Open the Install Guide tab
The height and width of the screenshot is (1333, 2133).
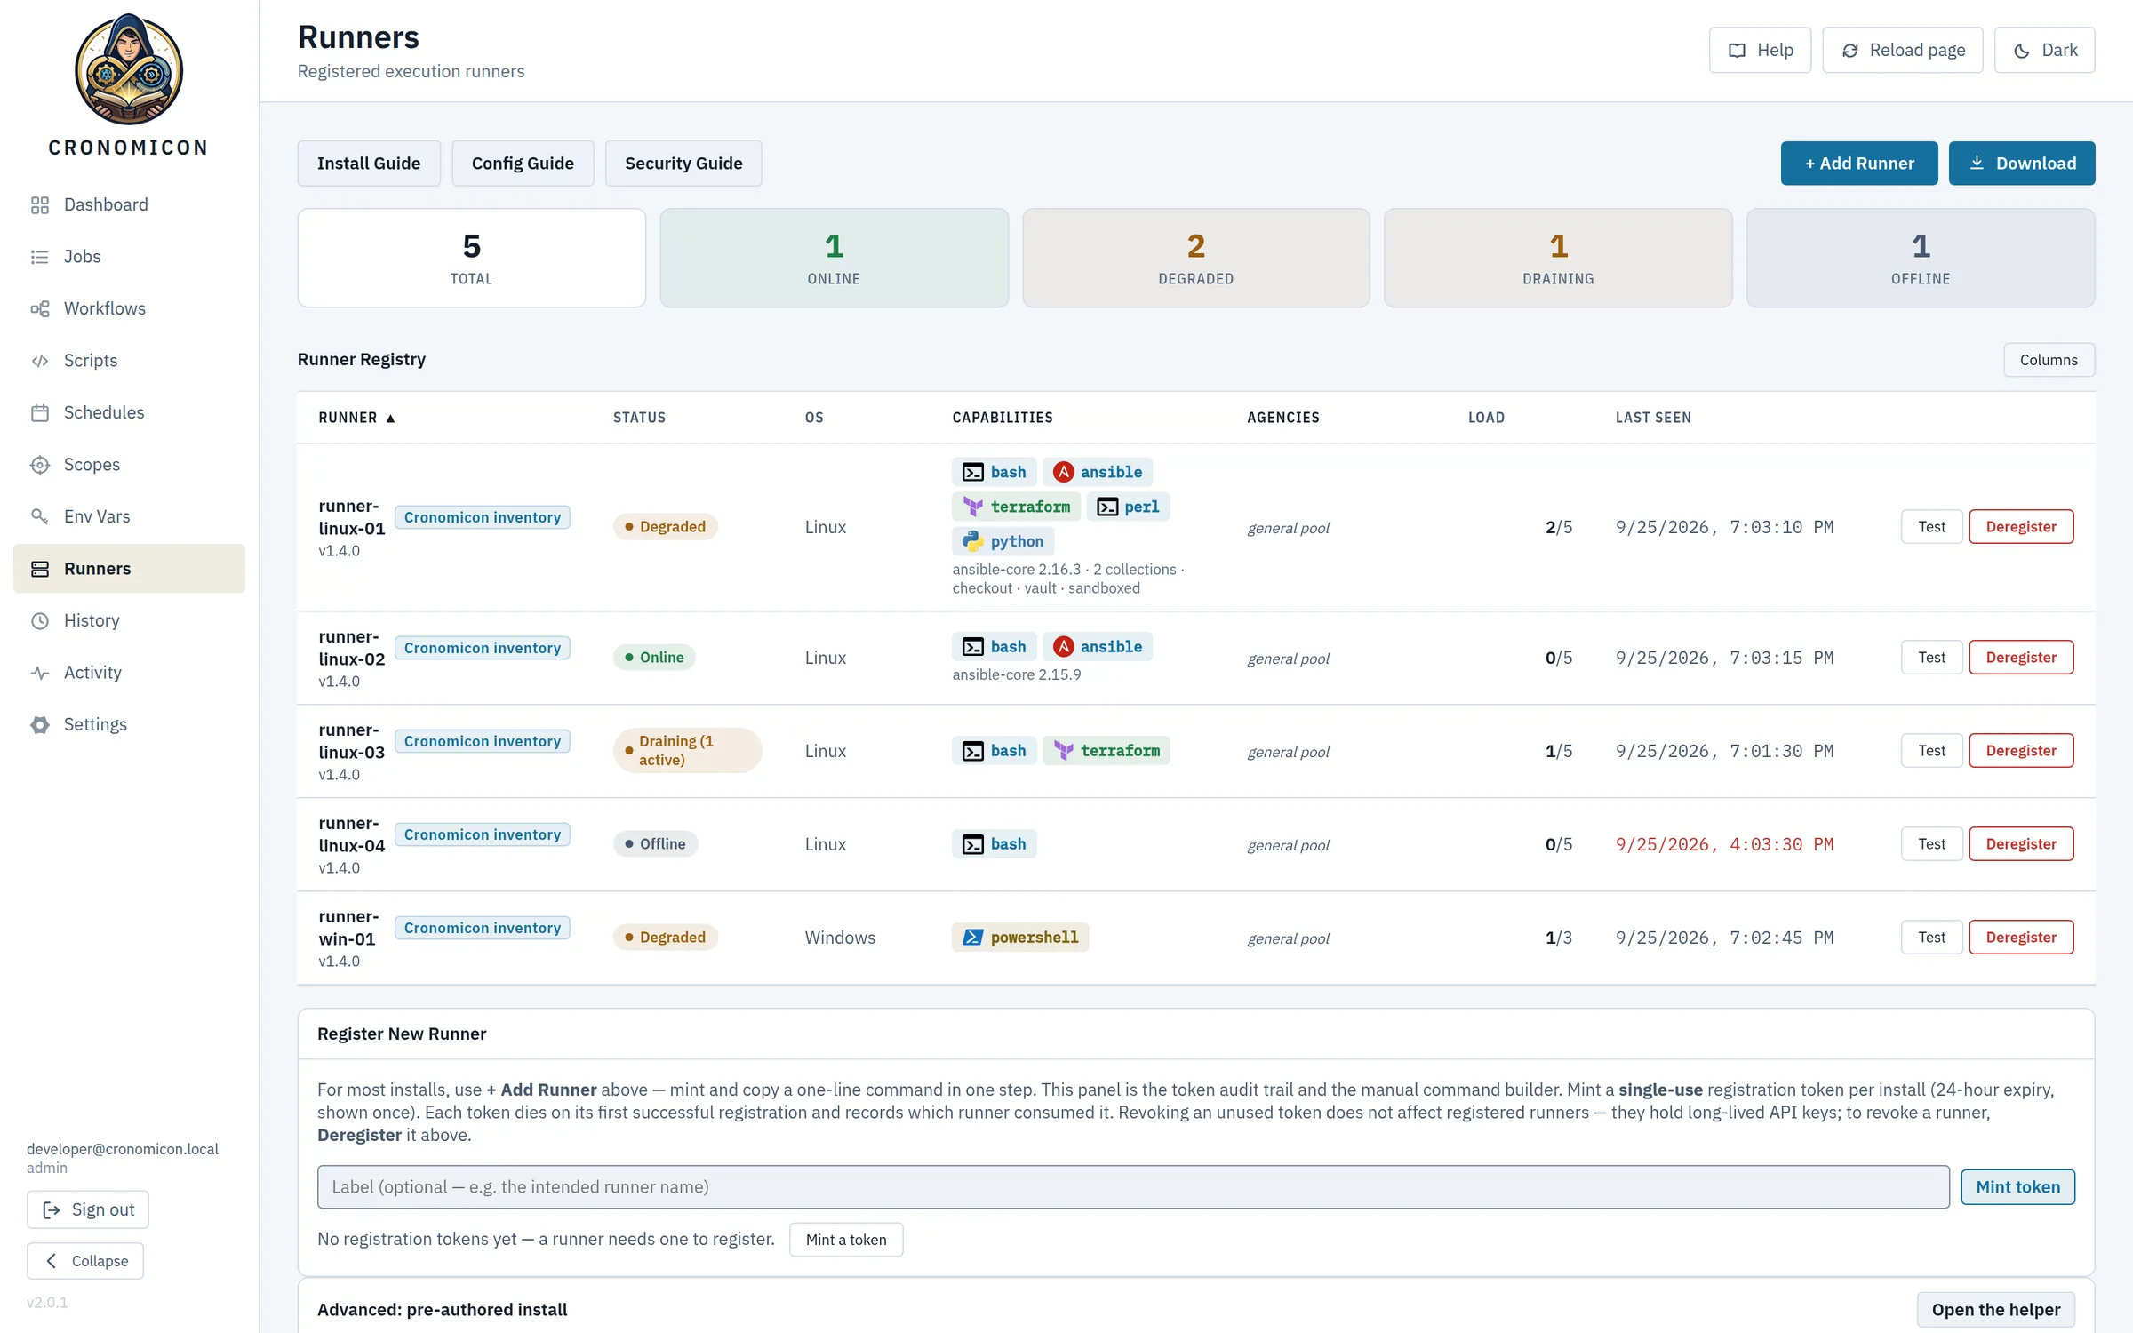tap(369, 164)
